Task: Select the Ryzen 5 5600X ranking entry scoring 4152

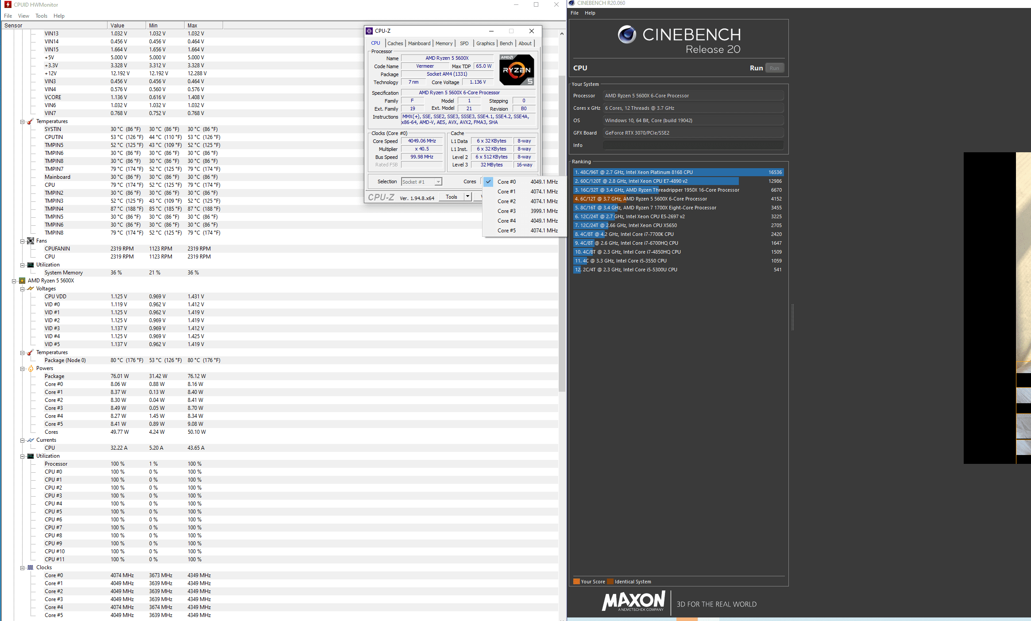Action: [x=678, y=199]
